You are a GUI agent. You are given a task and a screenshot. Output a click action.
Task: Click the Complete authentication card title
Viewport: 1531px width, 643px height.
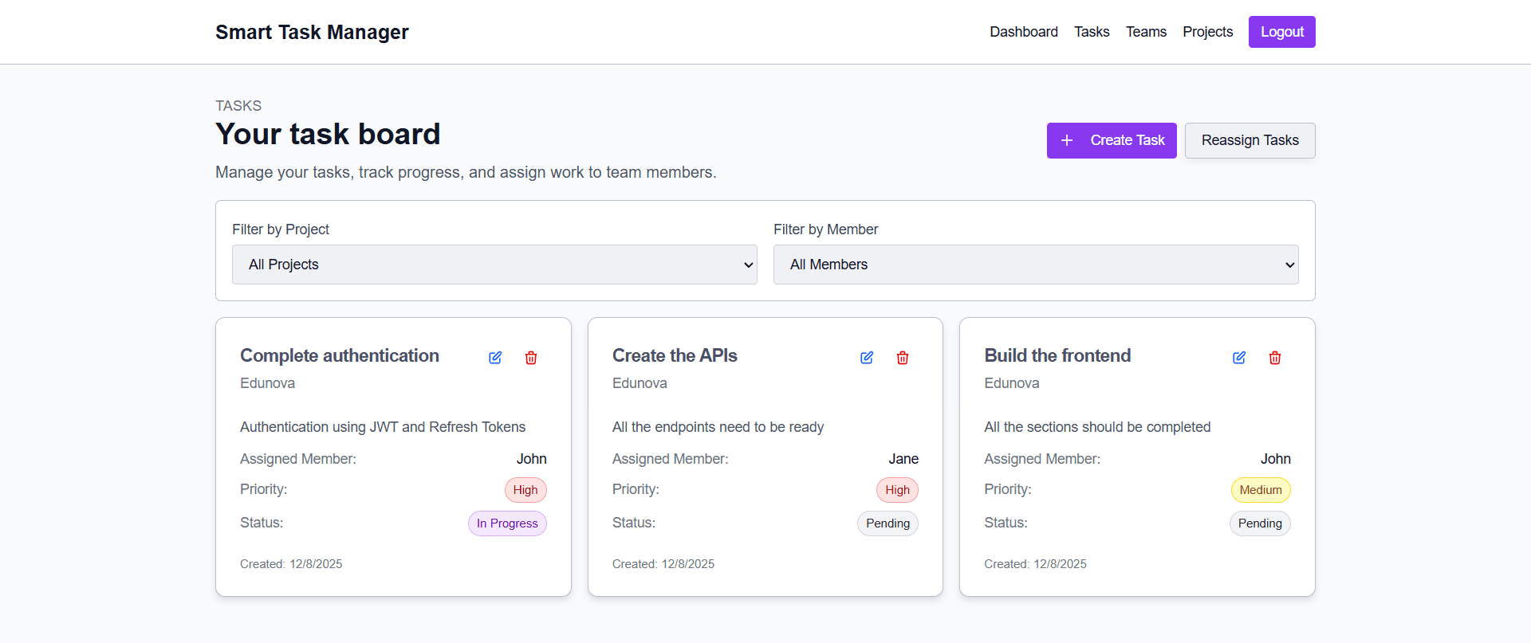340,355
